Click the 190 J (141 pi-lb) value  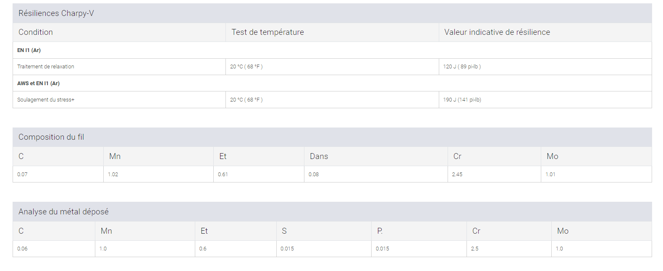pos(462,100)
